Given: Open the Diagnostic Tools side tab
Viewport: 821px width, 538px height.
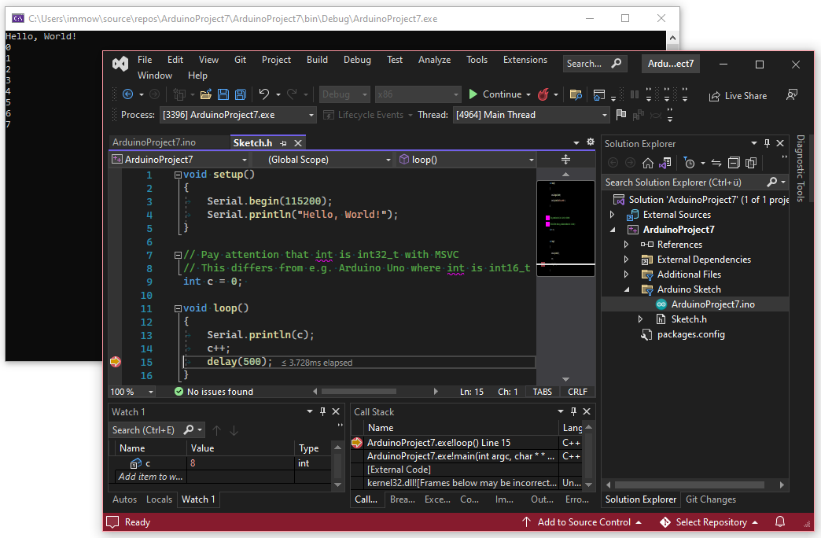Looking at the screenshot, I should (800, 168).
